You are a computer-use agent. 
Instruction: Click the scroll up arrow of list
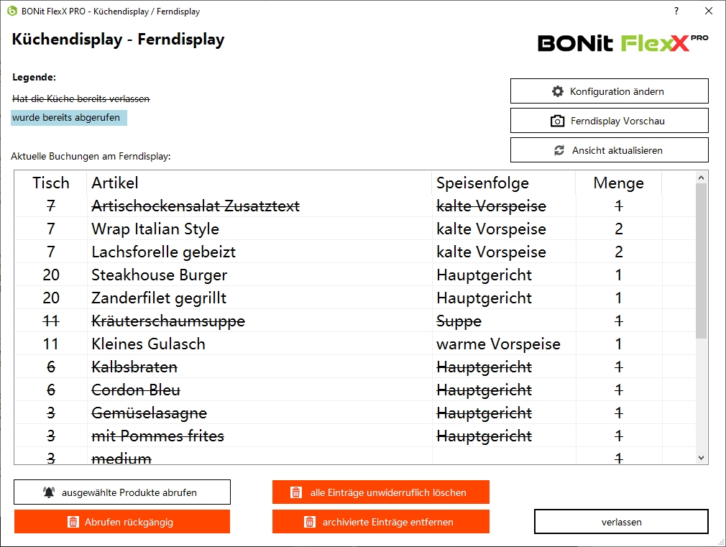(702, 177)
